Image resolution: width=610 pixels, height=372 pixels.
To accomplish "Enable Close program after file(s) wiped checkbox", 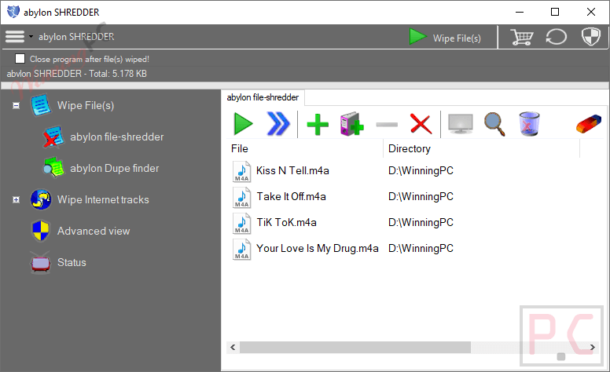I will 20,59.
